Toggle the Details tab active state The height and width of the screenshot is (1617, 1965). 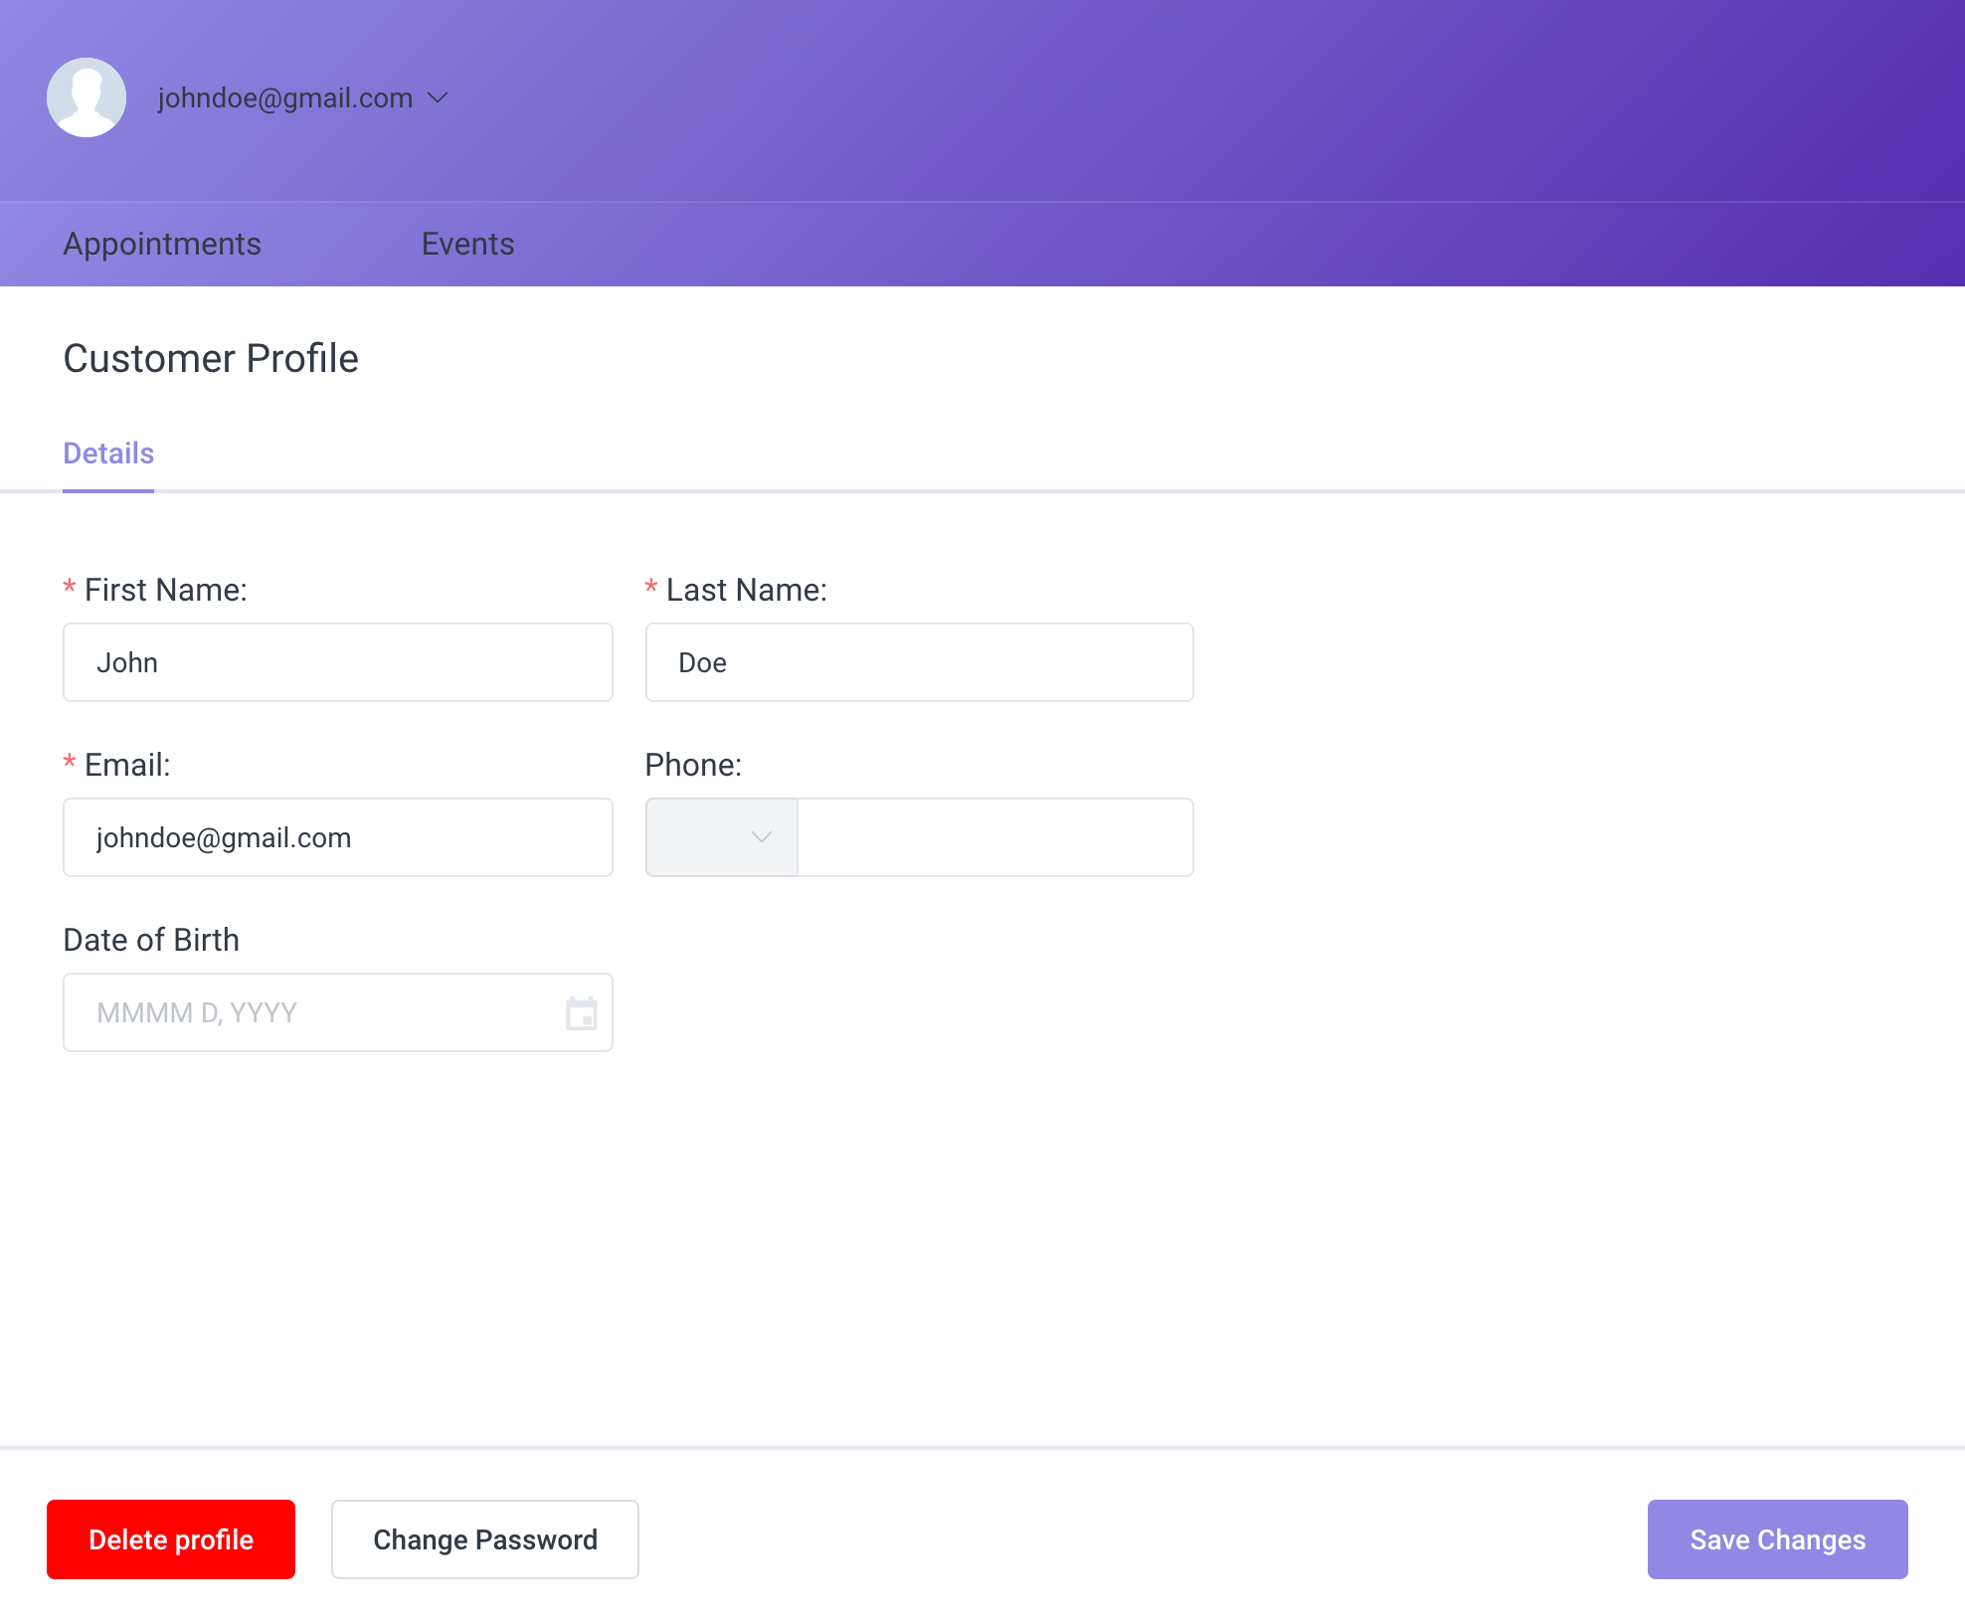coord(107,453)
